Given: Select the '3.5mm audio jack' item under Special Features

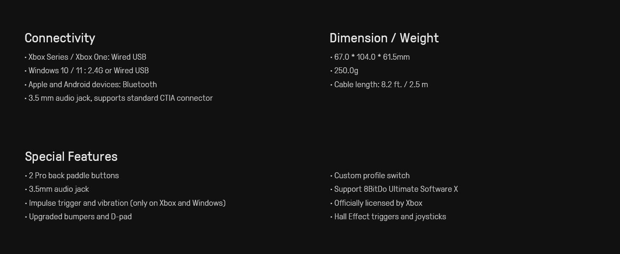Looking at the screenshot, I should [x=59, y=189].
